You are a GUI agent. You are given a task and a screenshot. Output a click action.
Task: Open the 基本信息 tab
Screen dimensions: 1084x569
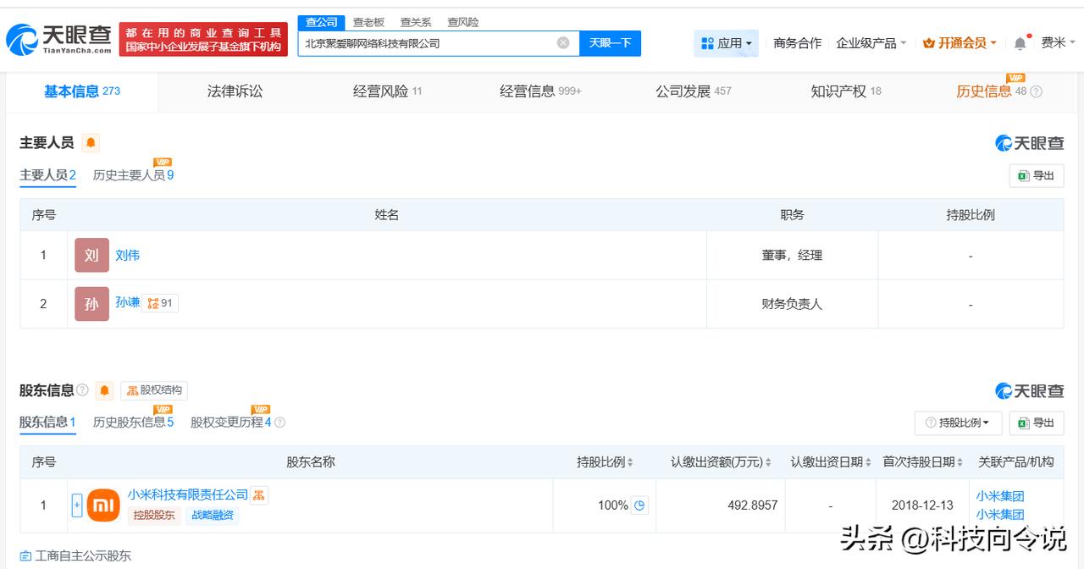[x=82, y=91]
